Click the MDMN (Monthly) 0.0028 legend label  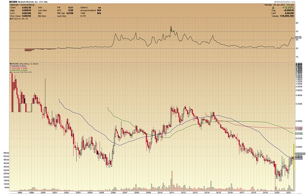(24, 64)
